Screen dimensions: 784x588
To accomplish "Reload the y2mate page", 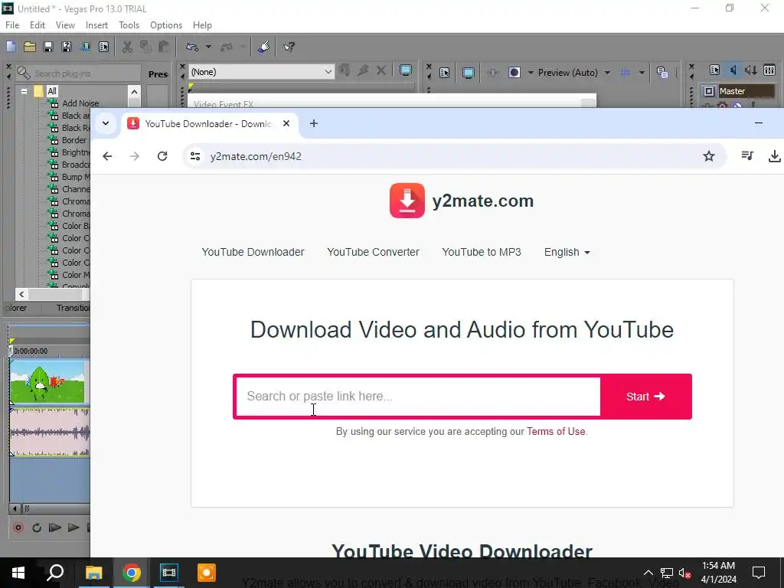I will (162, 156).
